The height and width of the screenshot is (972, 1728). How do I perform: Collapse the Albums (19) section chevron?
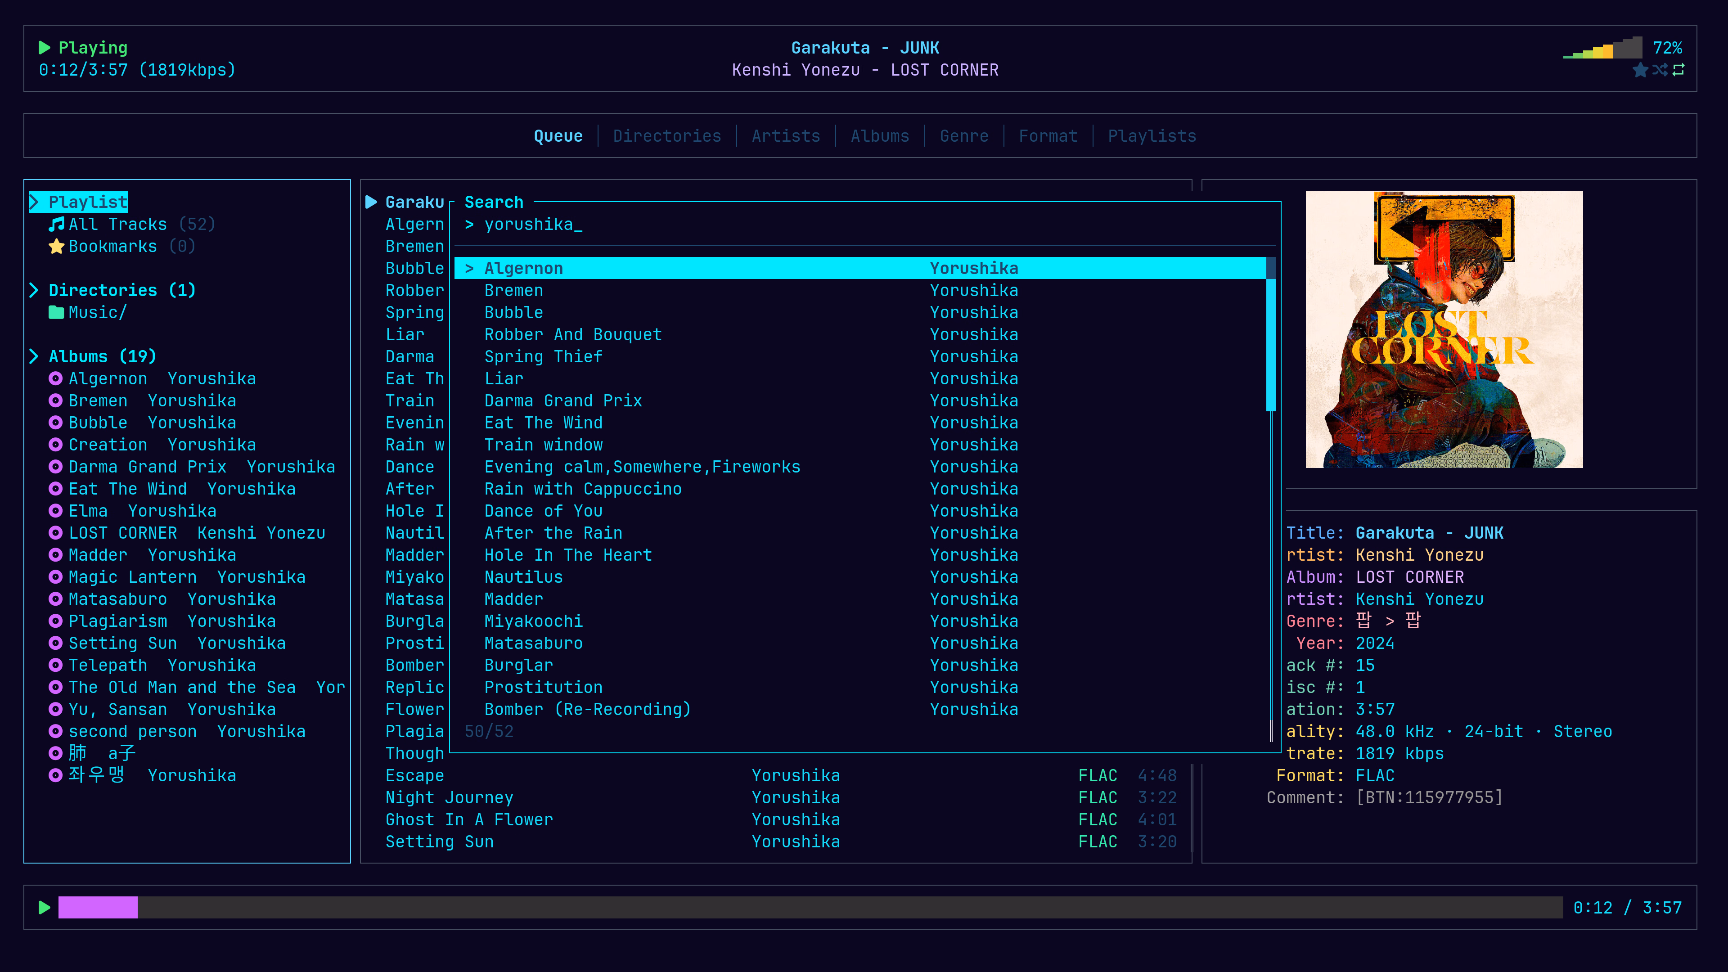coord(34,356)
